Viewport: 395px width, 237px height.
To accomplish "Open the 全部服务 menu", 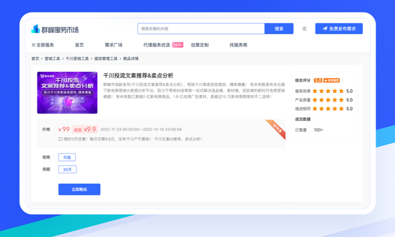I will coord(43,45).
